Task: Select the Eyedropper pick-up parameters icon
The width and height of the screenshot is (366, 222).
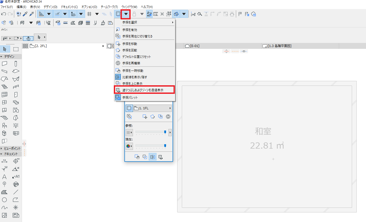Action: coord(25,14)
